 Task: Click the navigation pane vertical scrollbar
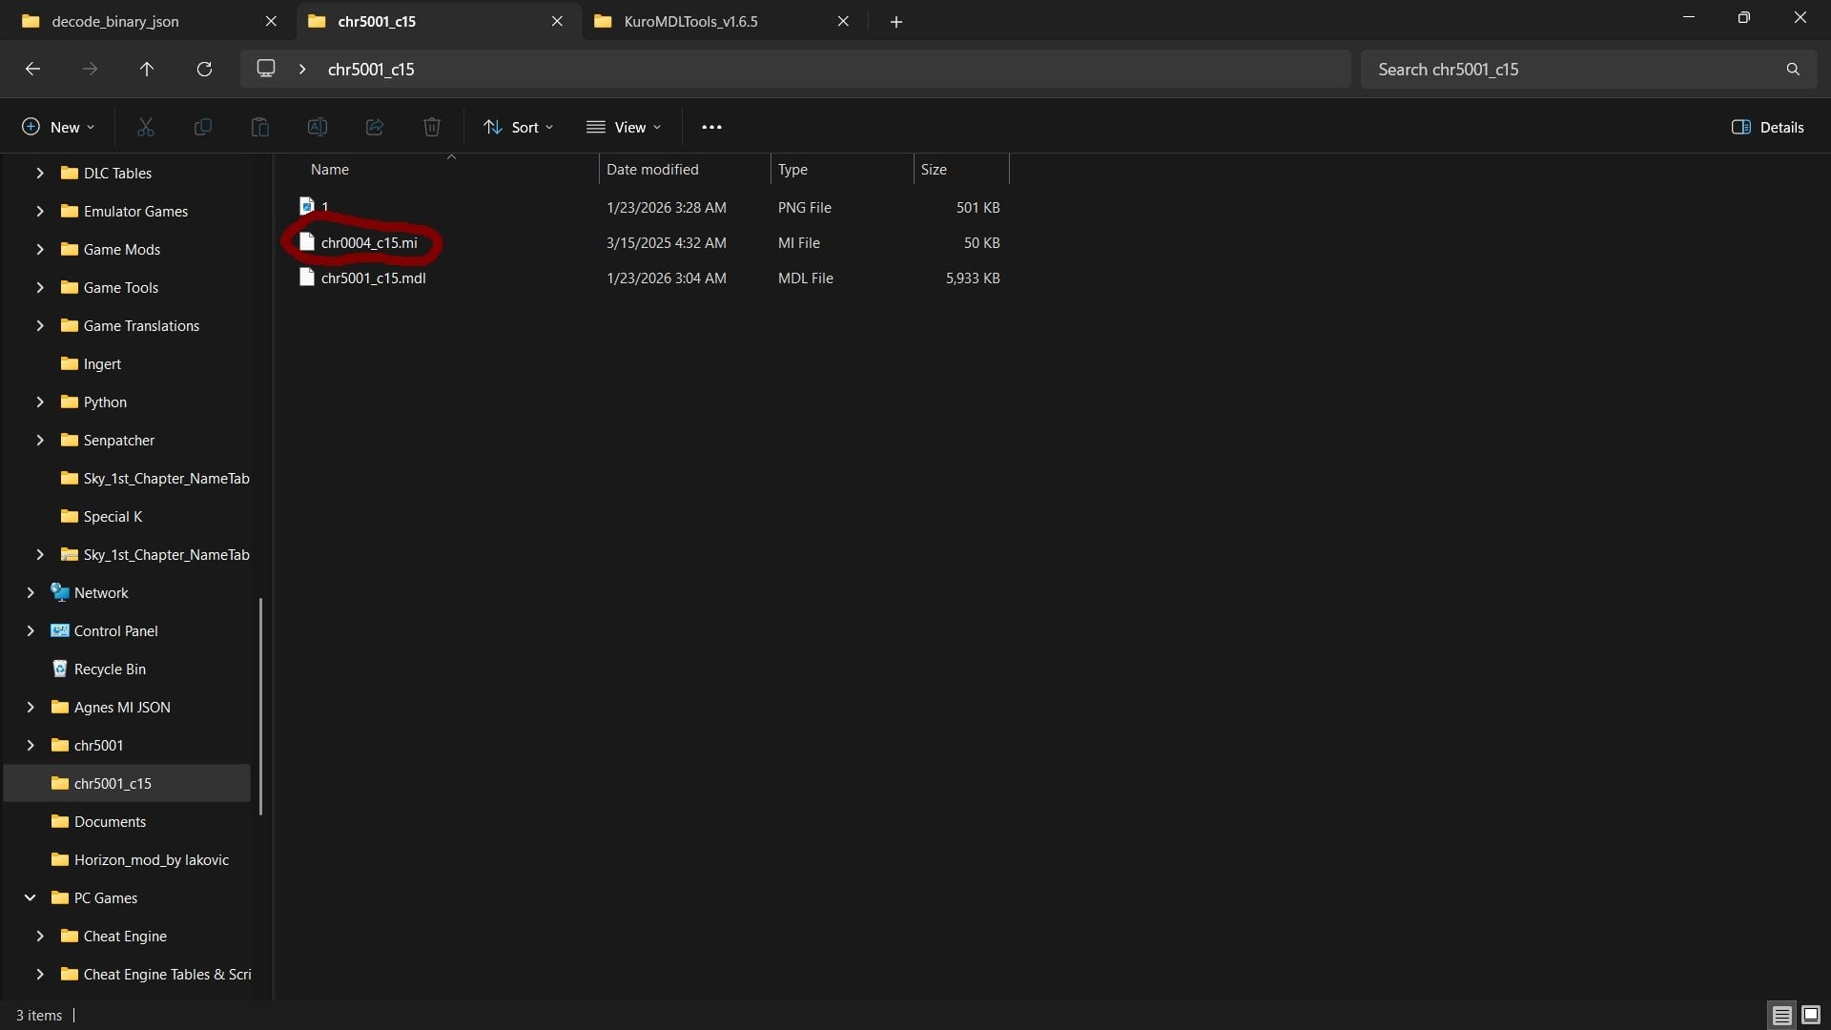click(260, 707)
